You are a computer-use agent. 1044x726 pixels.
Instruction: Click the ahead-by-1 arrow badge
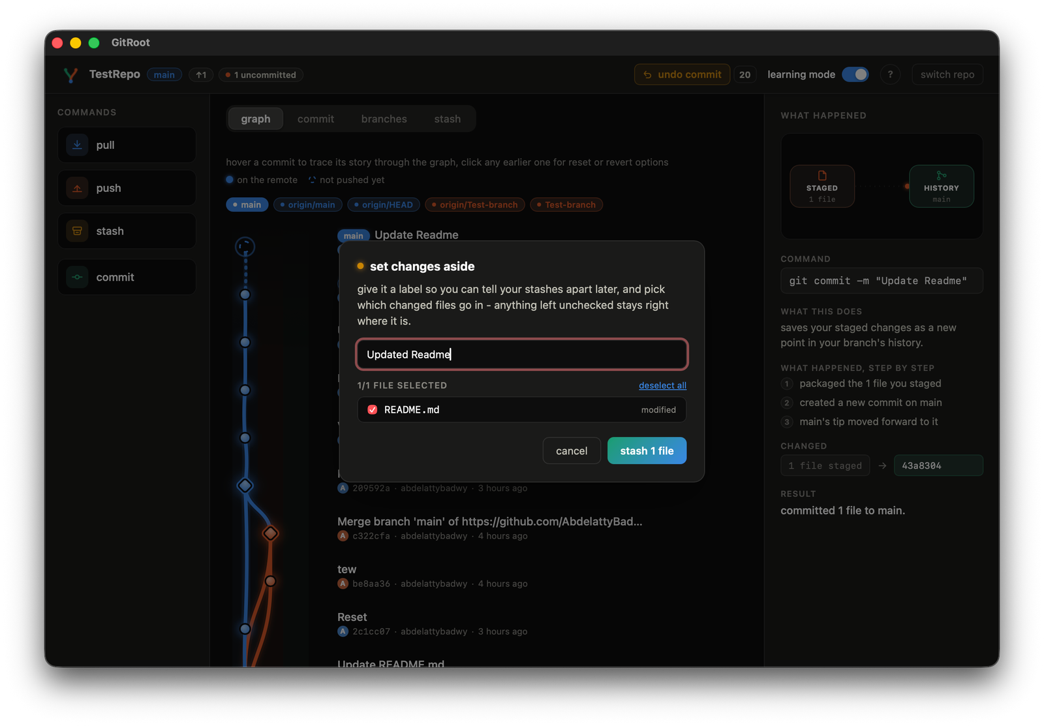point(201,75)
